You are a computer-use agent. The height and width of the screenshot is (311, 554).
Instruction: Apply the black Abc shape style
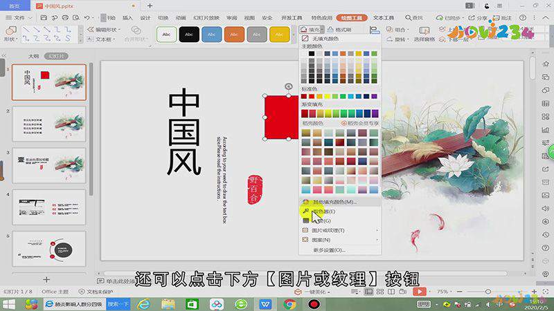tap(189, 34)
